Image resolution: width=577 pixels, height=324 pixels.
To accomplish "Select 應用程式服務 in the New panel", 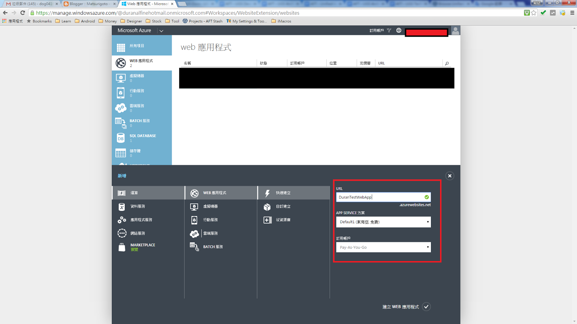I will point(148,220).
